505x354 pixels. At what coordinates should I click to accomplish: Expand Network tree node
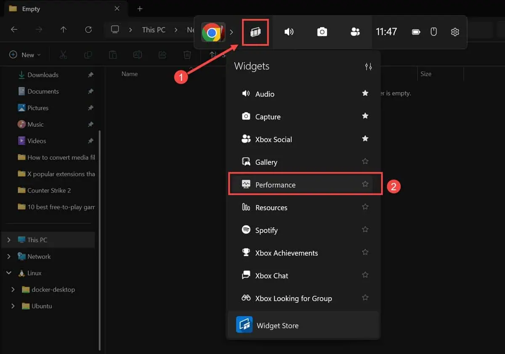9,256
